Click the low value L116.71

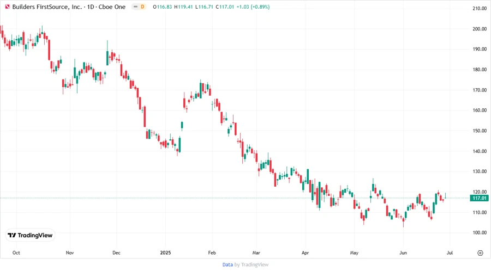[204, 7]
